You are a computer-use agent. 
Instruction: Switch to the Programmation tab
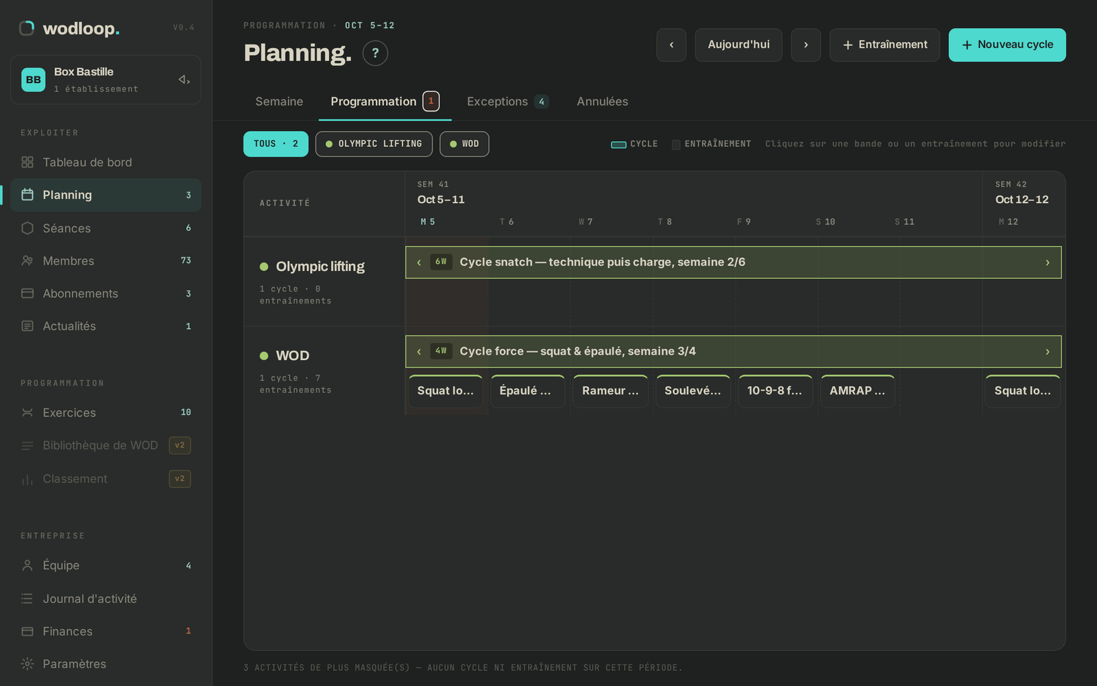[x=385, y=102]
